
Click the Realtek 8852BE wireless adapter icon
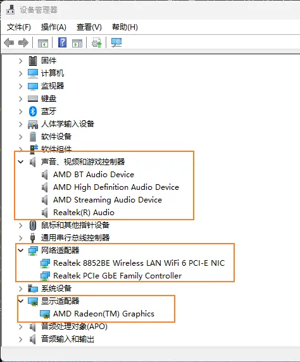click(45, 263)
